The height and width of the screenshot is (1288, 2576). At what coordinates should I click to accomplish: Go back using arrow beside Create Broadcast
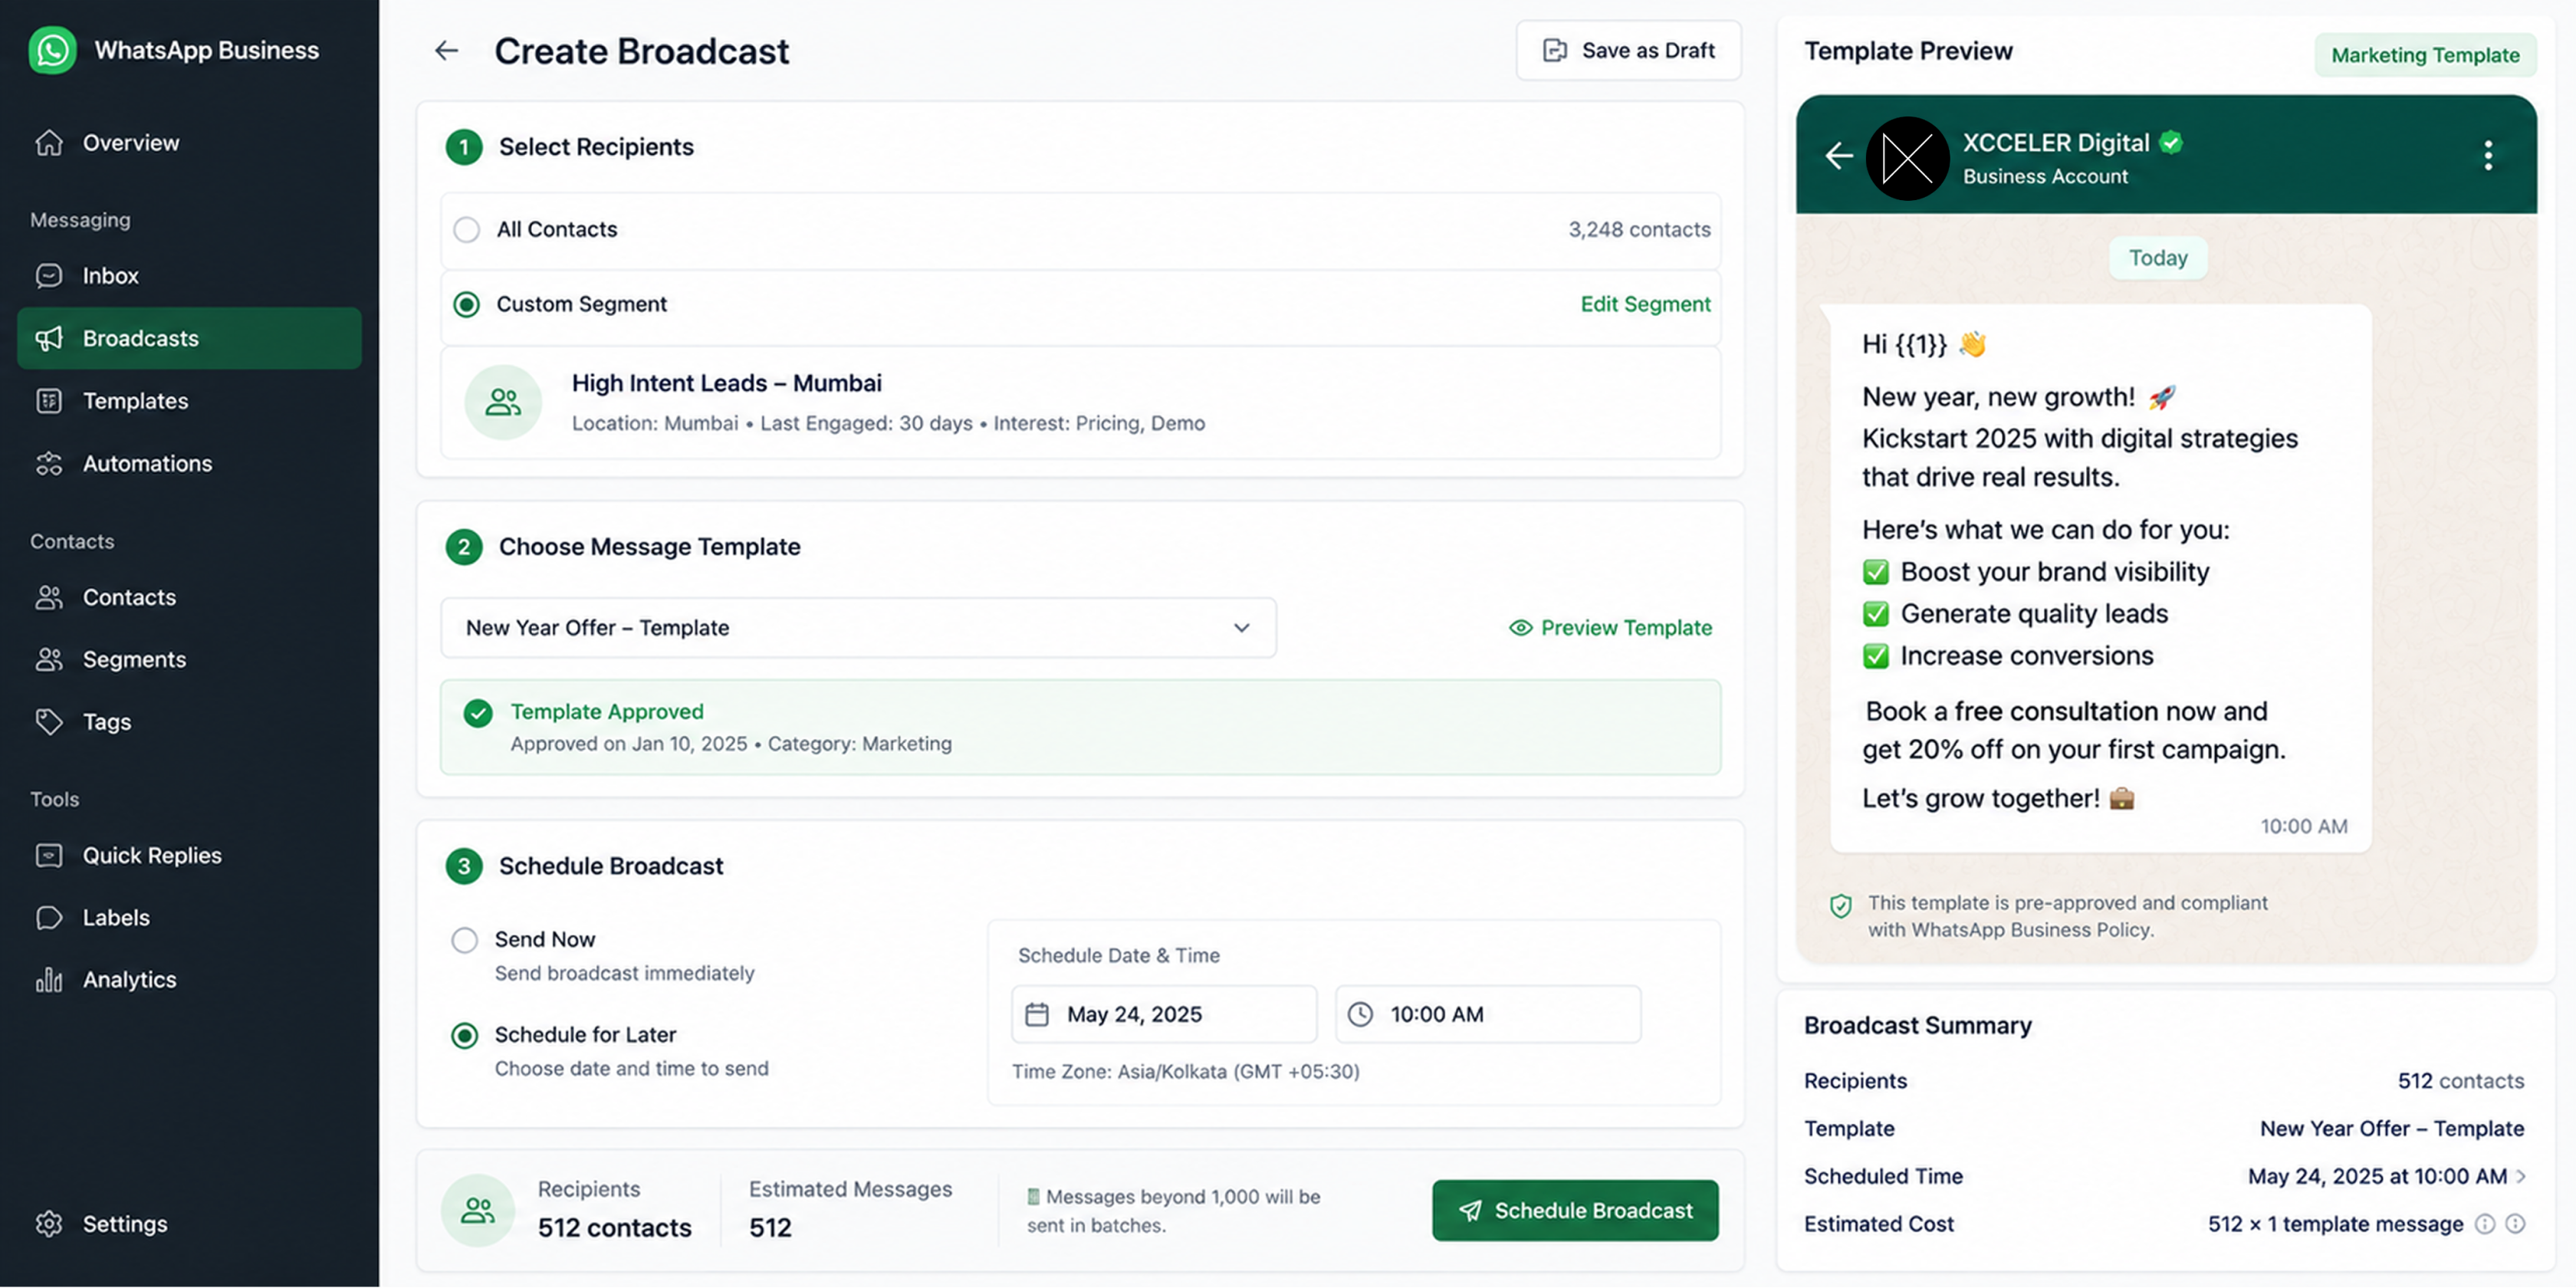(446, 51)
